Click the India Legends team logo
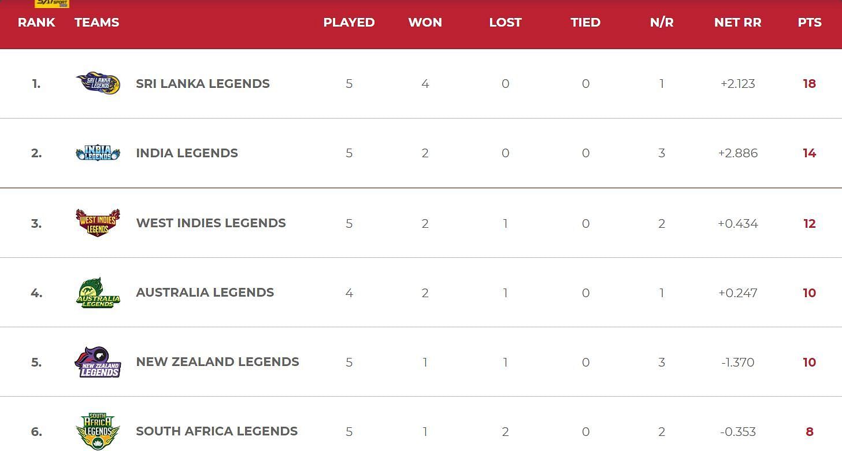This screenshot has width=842, height=451. pos(98,153)
